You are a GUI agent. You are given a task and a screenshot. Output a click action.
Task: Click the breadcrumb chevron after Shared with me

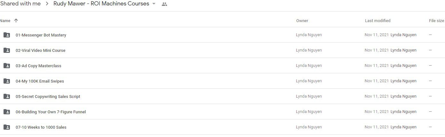point(47,4)
